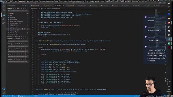Discard changes for vk_render.c

coord(24,29)
